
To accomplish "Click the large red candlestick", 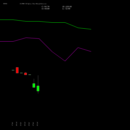I will [x=17, y=70].
